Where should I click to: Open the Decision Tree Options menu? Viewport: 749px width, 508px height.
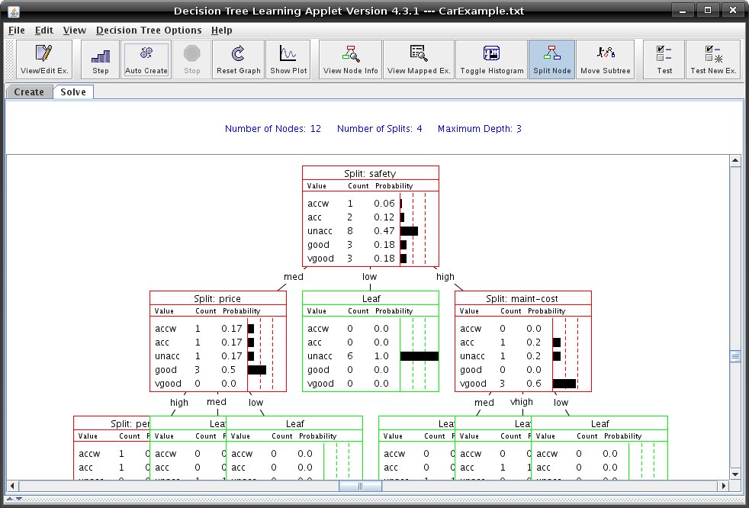pos(149,30)
